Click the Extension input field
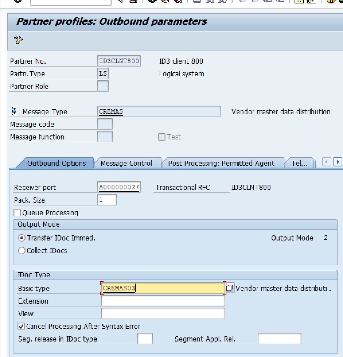This screenshot has height=357, width=343. [163, 301]
